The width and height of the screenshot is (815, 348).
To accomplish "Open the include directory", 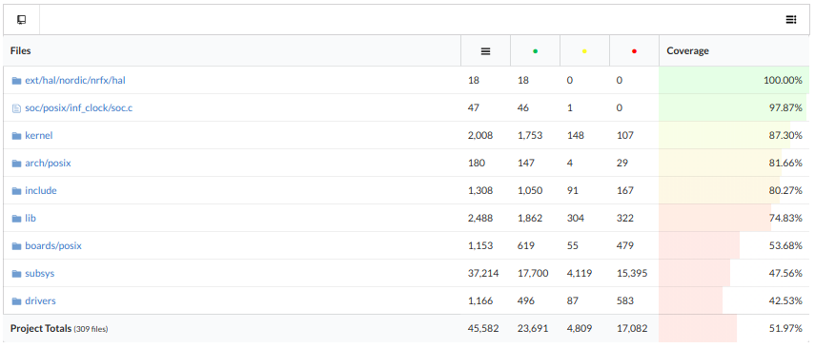I will 41,191.
